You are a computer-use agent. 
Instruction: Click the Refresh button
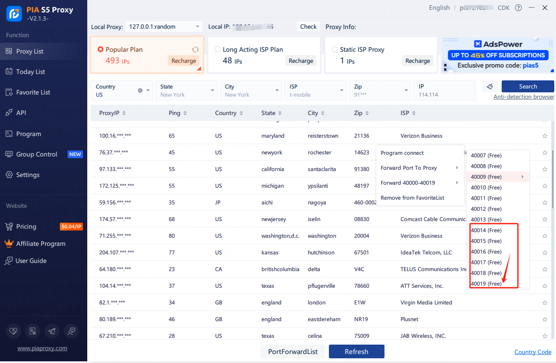pos(356,351)
